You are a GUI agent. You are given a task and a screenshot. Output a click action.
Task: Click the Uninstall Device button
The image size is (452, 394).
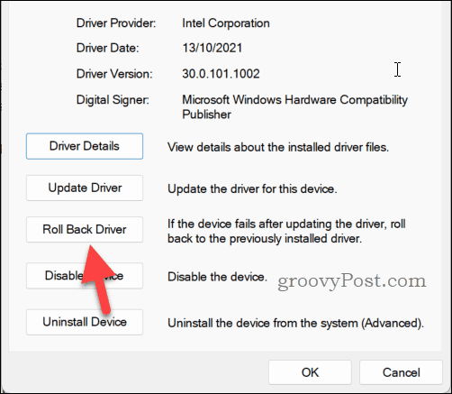tap(85, 322)
